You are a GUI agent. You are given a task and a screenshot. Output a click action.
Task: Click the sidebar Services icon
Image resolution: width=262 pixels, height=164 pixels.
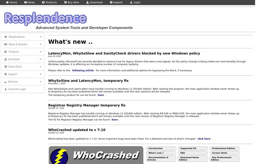click(x=5, y=82)
